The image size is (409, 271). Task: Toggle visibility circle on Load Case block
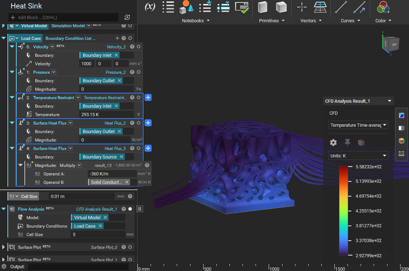(x=130, y=38)
